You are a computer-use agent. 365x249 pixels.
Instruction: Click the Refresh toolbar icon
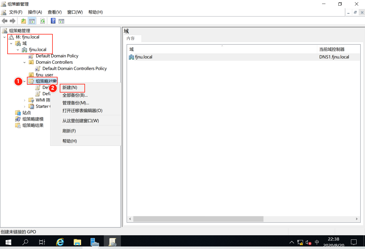pos(42,21)
